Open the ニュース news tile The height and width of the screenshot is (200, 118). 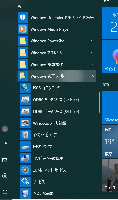pyautogui.click(x=110, y=176)
